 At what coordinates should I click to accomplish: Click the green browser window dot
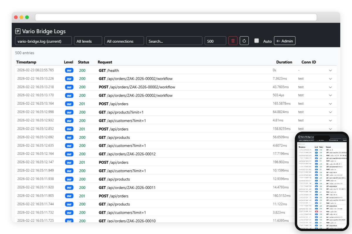pyautogui.click(x=27, y=17)
